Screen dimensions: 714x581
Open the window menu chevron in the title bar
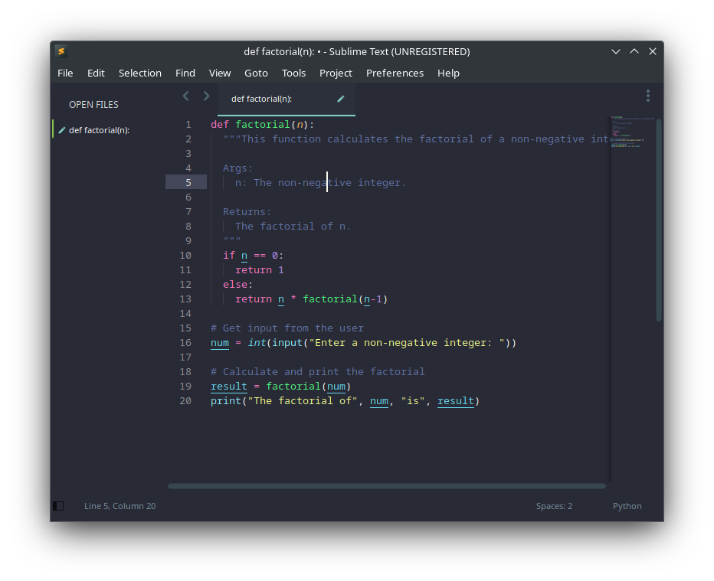point(616,51)
